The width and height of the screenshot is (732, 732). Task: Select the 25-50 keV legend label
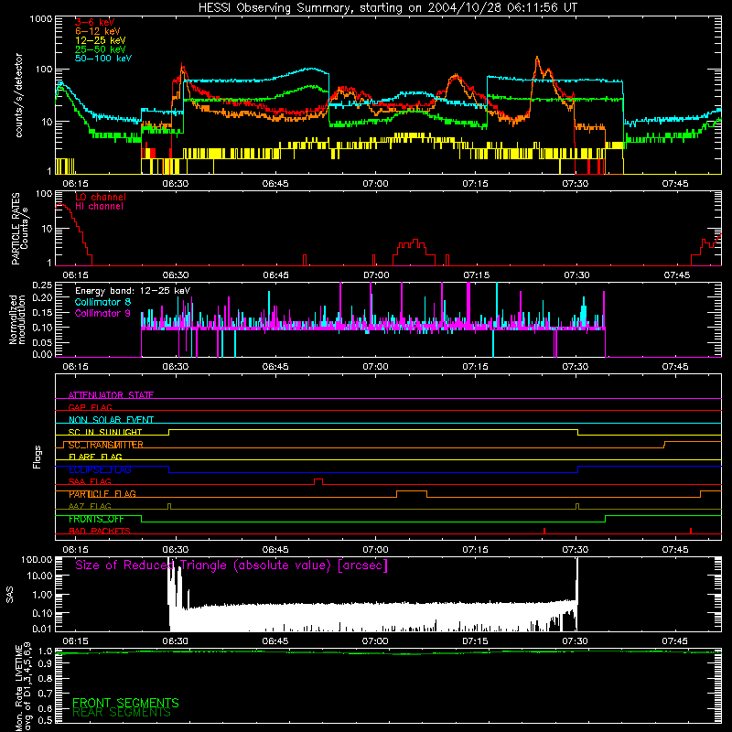pyautogui.click(x=100, y=49)
